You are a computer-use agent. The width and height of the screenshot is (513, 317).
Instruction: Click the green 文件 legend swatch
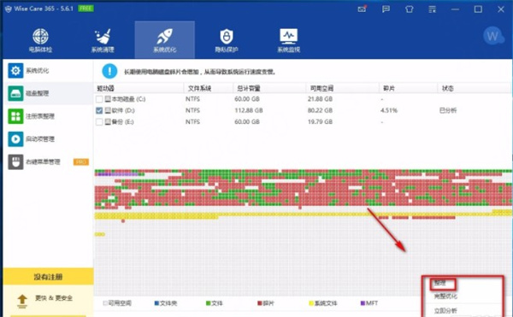208,303
